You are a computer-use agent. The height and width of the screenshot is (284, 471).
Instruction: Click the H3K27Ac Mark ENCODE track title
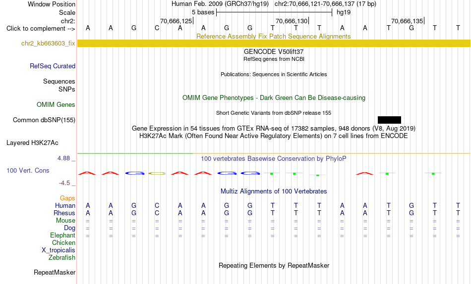pos(274,136)
